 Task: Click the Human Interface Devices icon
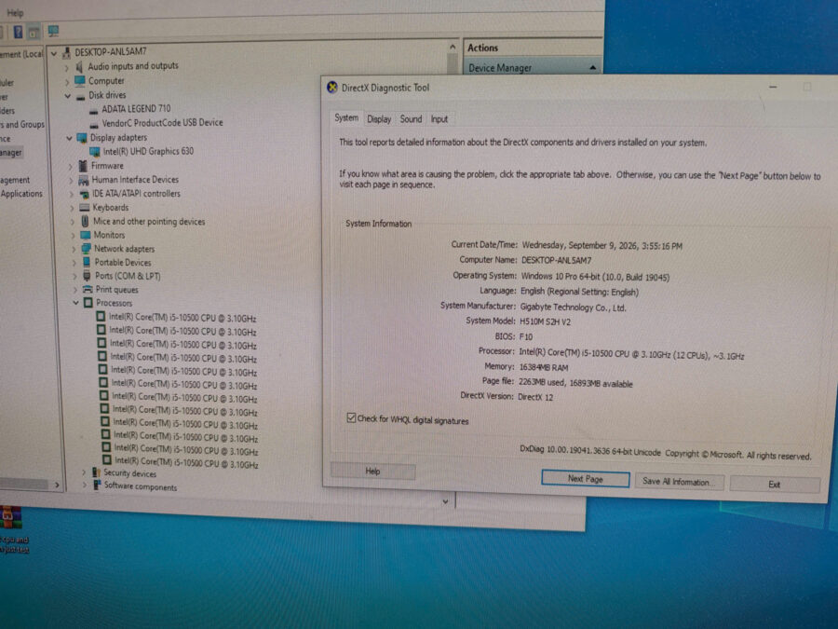(x=84, y=180)
